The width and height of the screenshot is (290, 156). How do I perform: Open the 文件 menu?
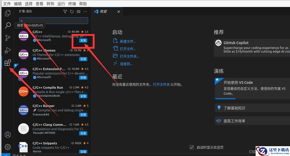(7, 4)
